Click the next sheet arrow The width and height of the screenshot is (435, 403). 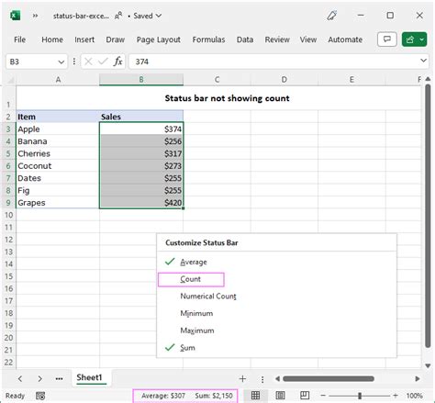click(39, 379)
